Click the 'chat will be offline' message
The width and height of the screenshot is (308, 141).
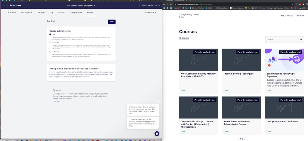tap(143, 110)
